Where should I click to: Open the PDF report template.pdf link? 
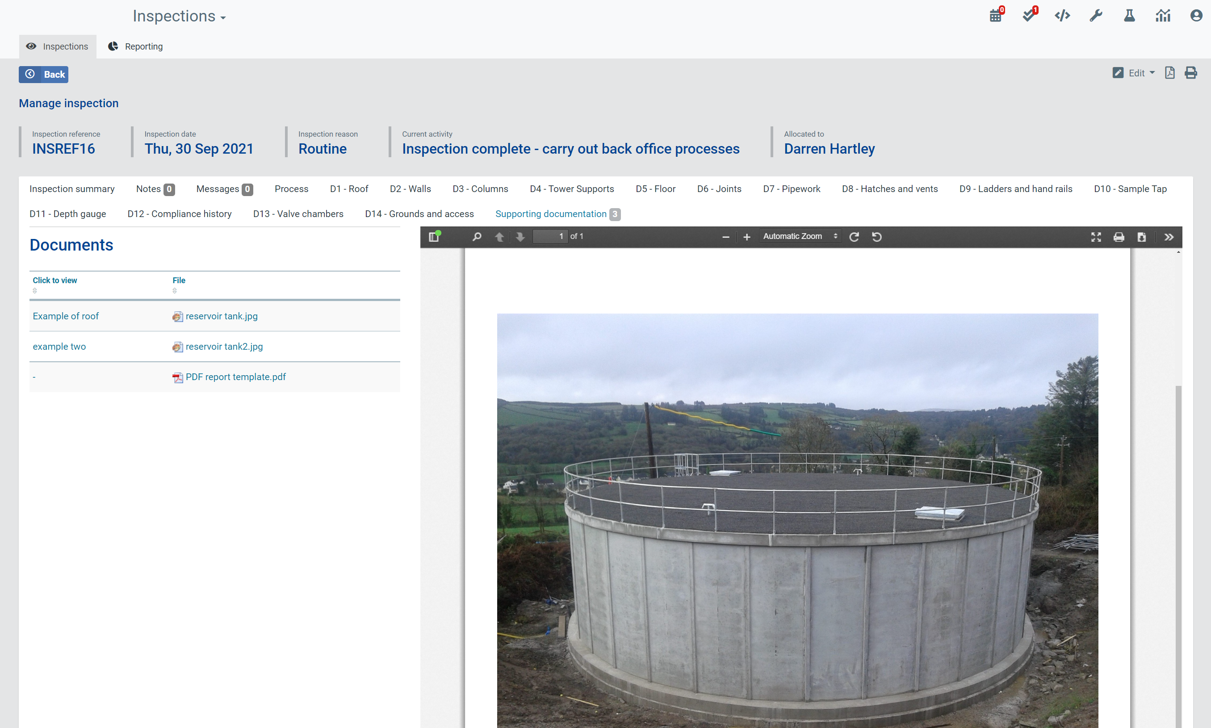tap(235, 377)
